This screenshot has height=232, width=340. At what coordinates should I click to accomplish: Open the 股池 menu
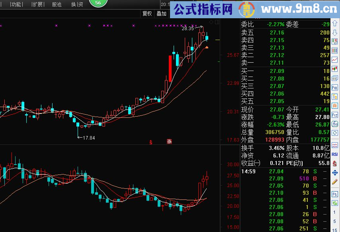point(57,4)
